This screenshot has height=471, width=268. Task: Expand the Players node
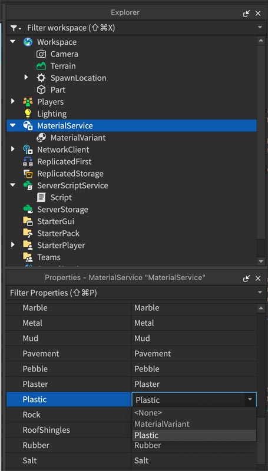(x=12, y=101)
